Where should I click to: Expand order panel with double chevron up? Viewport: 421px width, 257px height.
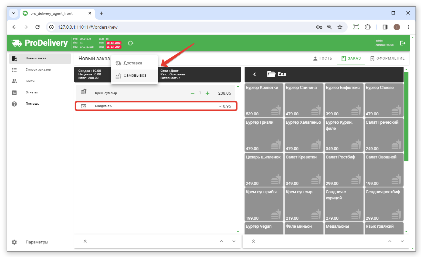[85, 241]
